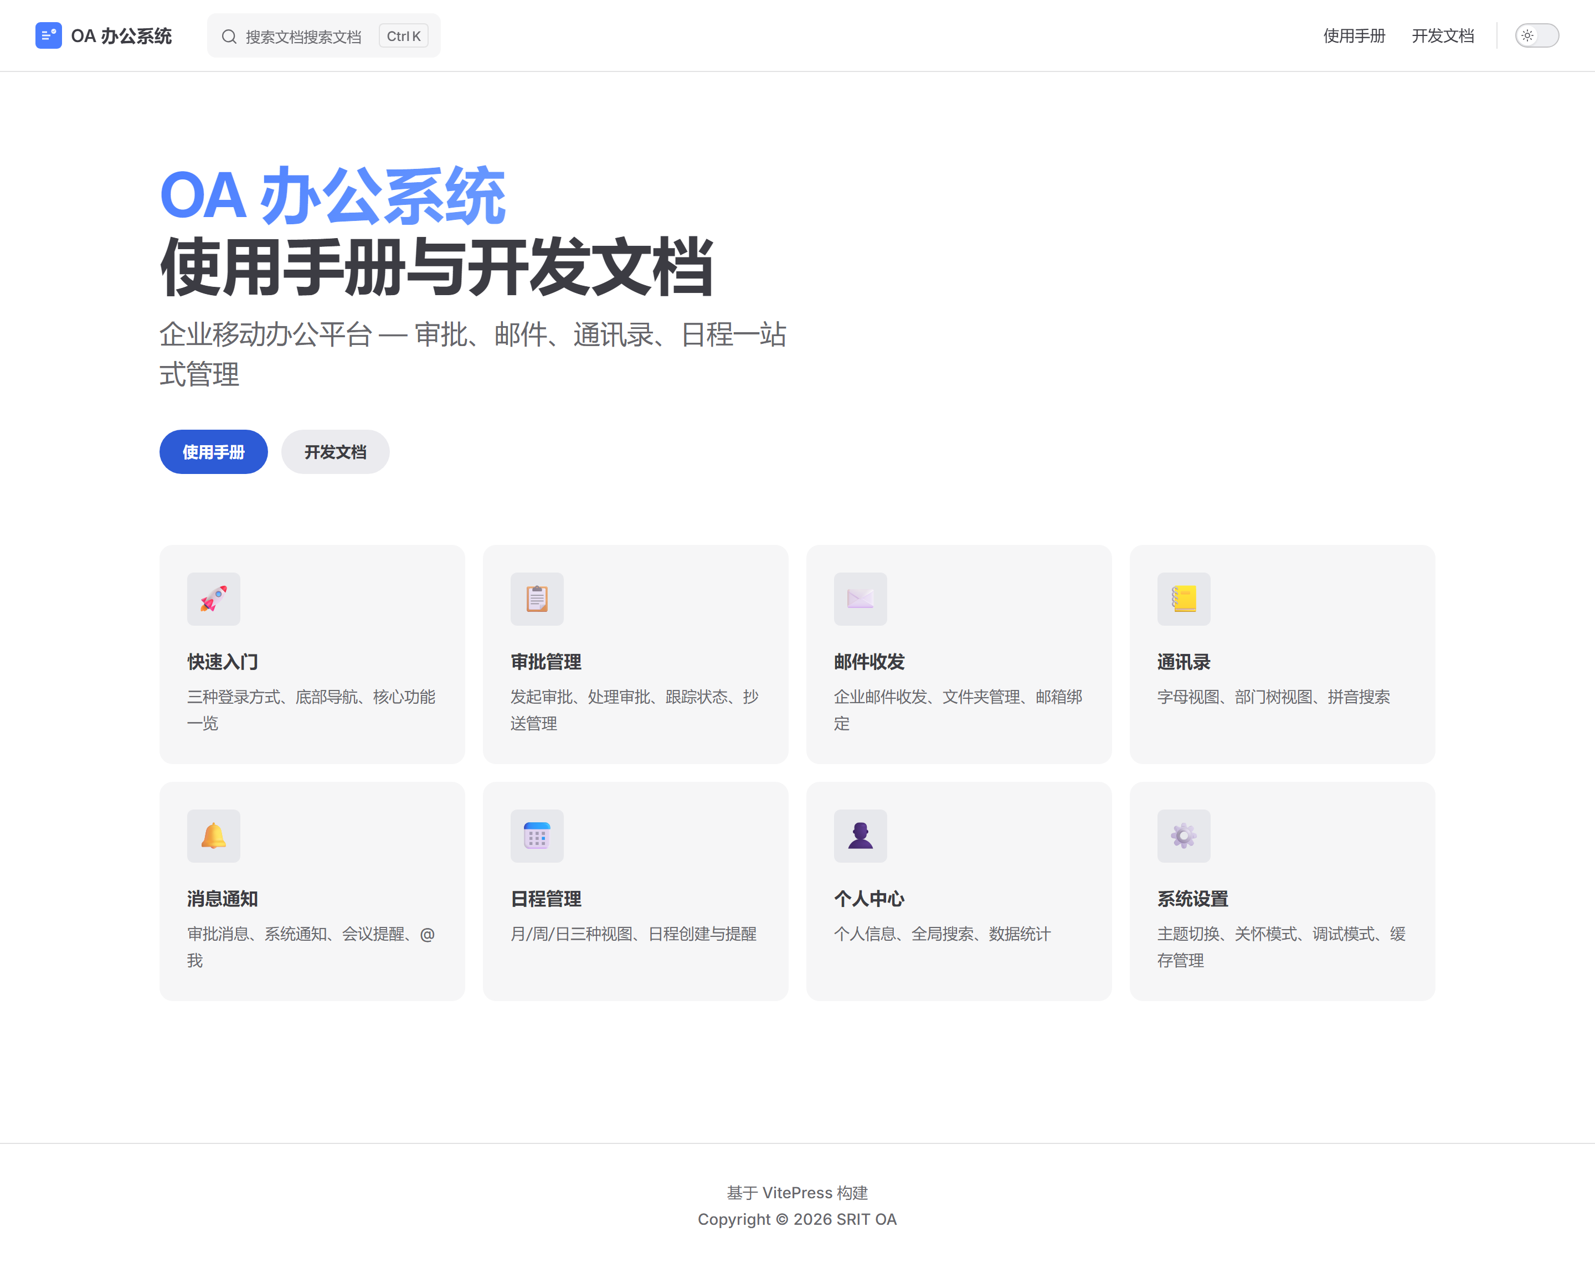
Task: Click the 使用手册与开发文档 hero heading
Action: (436, 266)
